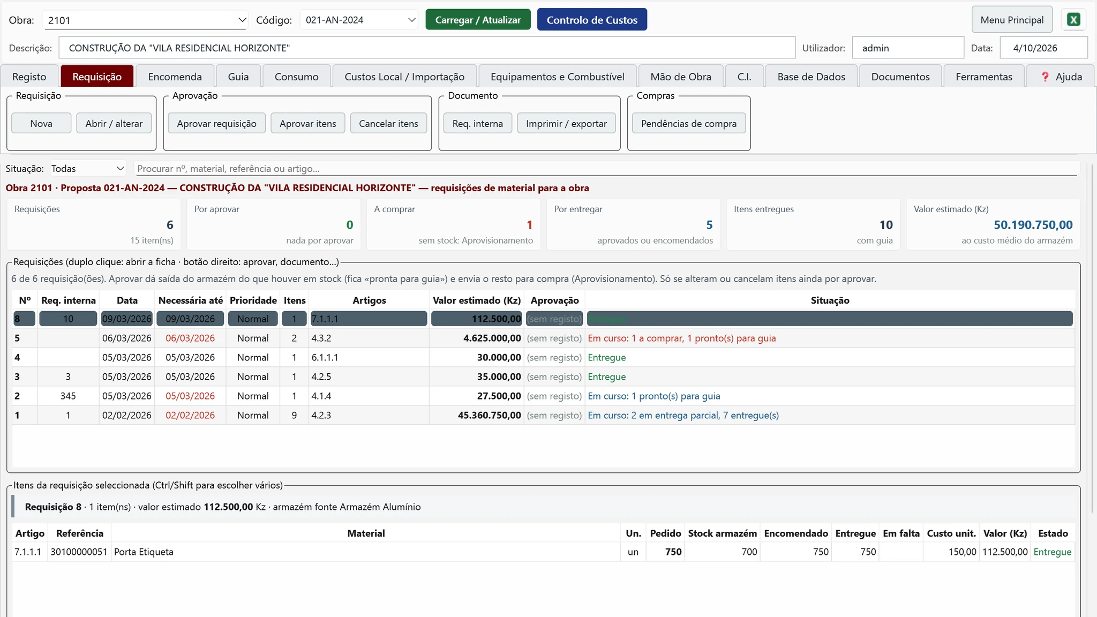Screen dimensions: 1097x617
Task: Open Controlo de Custos
Action: click(x=592, y=20)
